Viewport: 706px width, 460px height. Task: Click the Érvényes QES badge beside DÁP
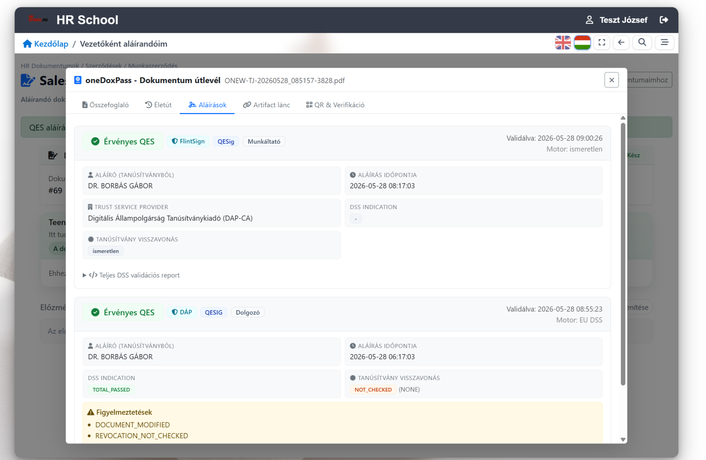pyautogui.click(x=123, y=312)
